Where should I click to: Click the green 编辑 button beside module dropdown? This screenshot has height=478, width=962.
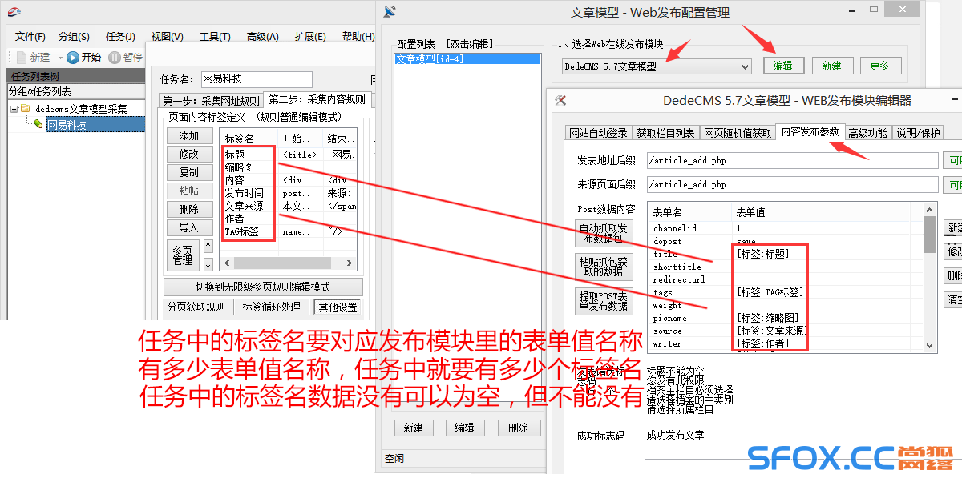point(783,66)
